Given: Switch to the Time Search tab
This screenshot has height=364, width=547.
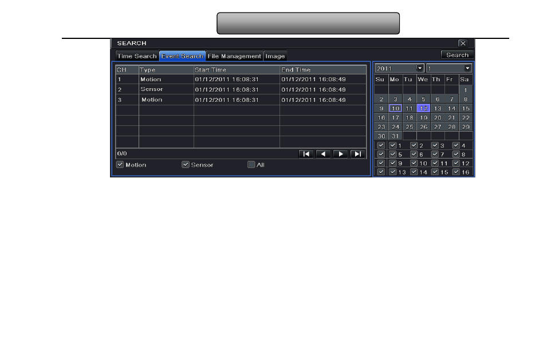Looking at the screenshot, I should point(137,56).
